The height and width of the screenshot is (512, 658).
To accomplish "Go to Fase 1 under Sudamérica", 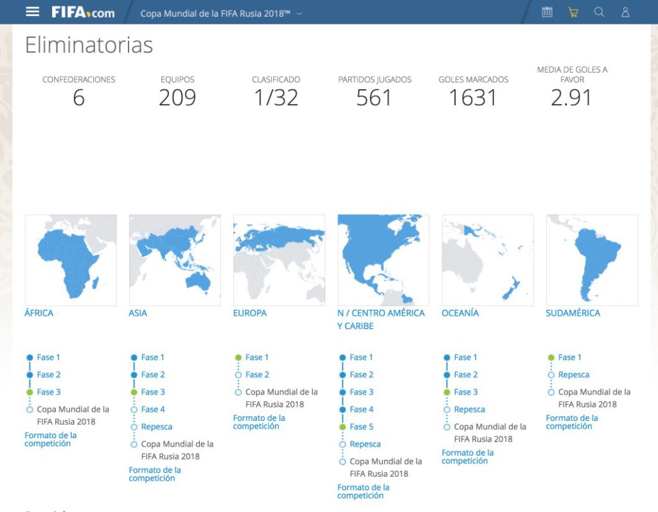I will coord(570,357).
